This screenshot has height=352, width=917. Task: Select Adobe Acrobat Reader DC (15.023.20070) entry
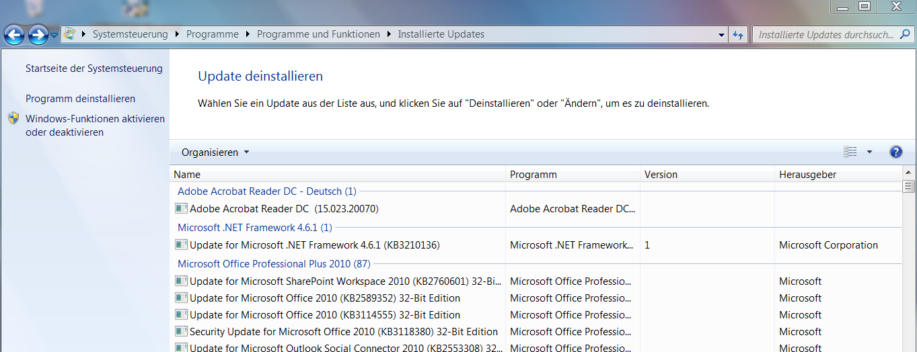(x=284, y=209)
